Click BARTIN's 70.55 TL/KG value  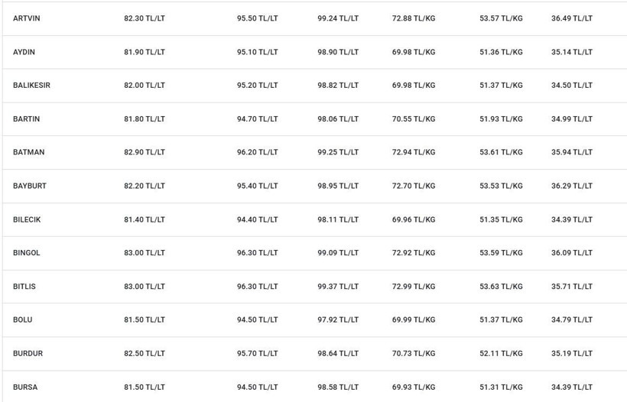[x=414, y=118]
